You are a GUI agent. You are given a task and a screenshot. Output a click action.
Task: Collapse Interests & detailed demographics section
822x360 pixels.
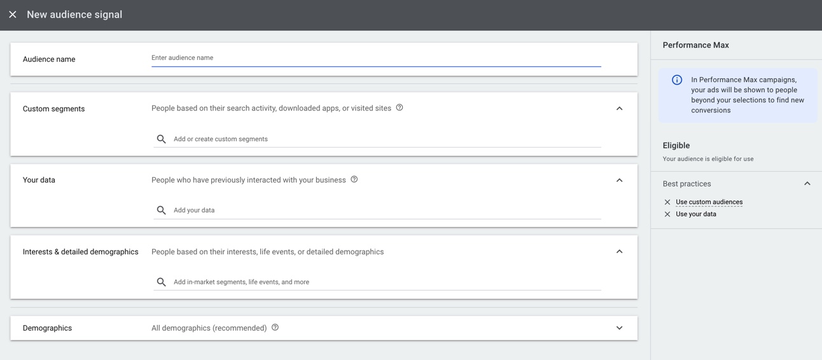tap(619, 252)
